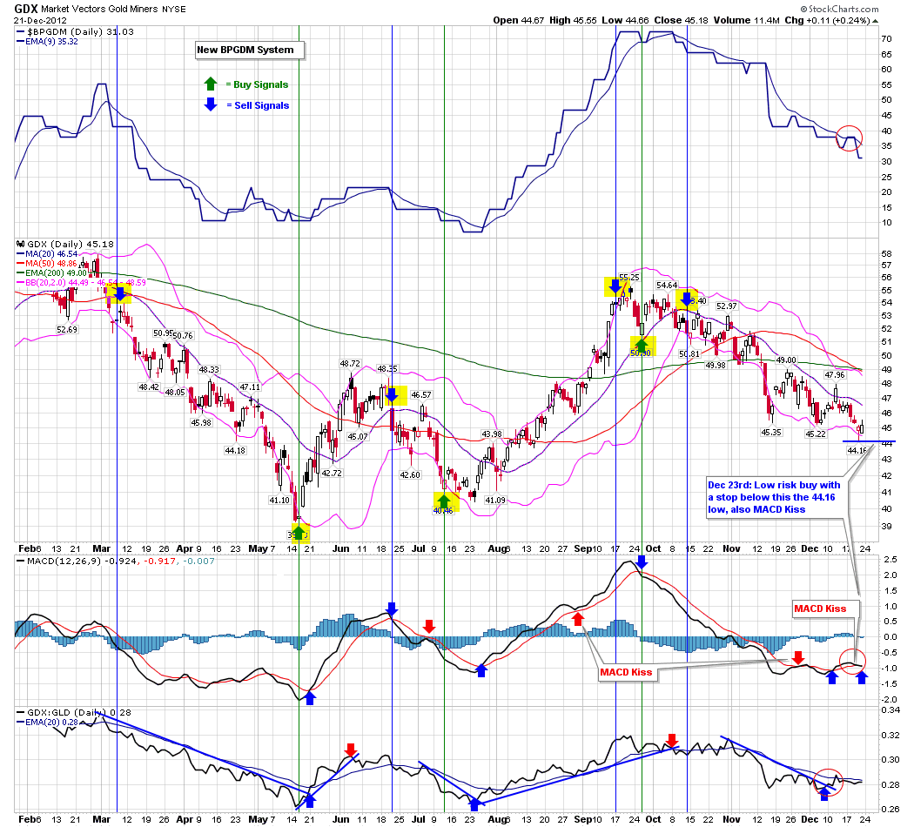Click the New BPGDM System title box

click(250, 50)
